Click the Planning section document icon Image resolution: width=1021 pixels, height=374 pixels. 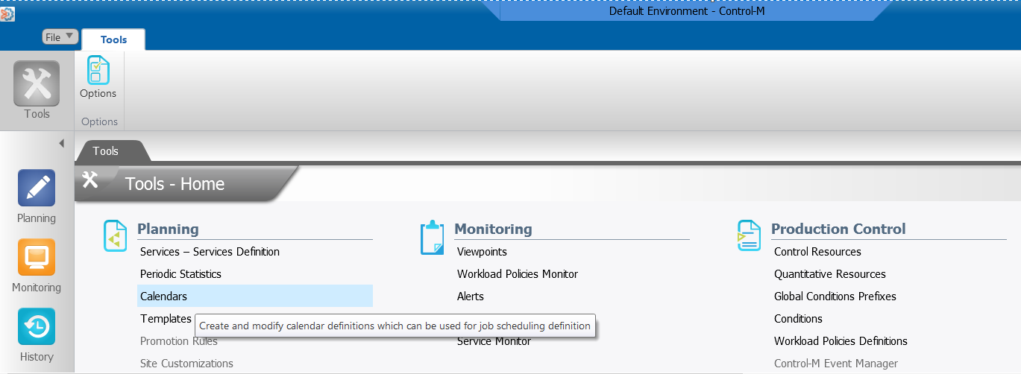pos(116,237)
